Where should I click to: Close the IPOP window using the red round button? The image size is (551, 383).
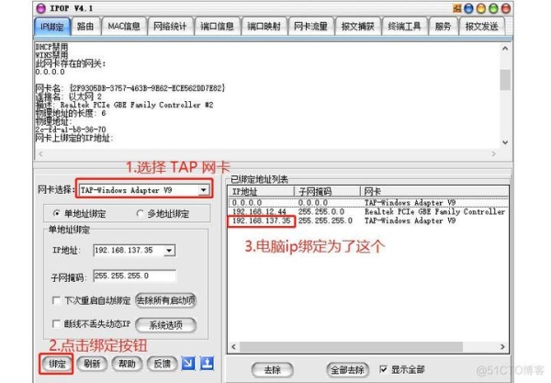click(505, 8)
